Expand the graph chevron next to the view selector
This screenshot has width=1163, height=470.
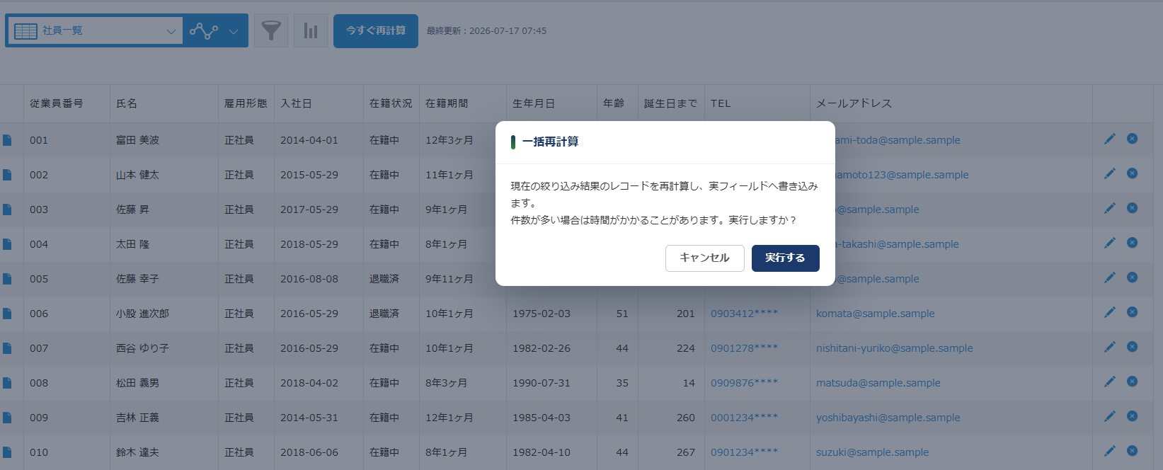point(234,31)
